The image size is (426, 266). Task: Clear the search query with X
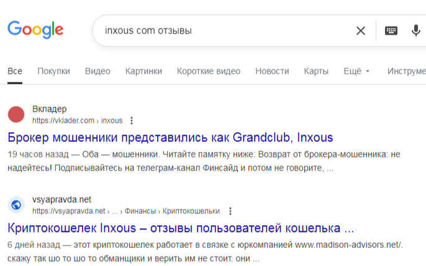point(361,30)
